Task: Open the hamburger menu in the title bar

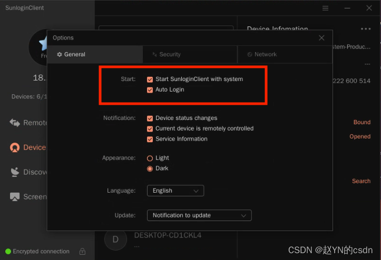Action: (x=325, y=8)
